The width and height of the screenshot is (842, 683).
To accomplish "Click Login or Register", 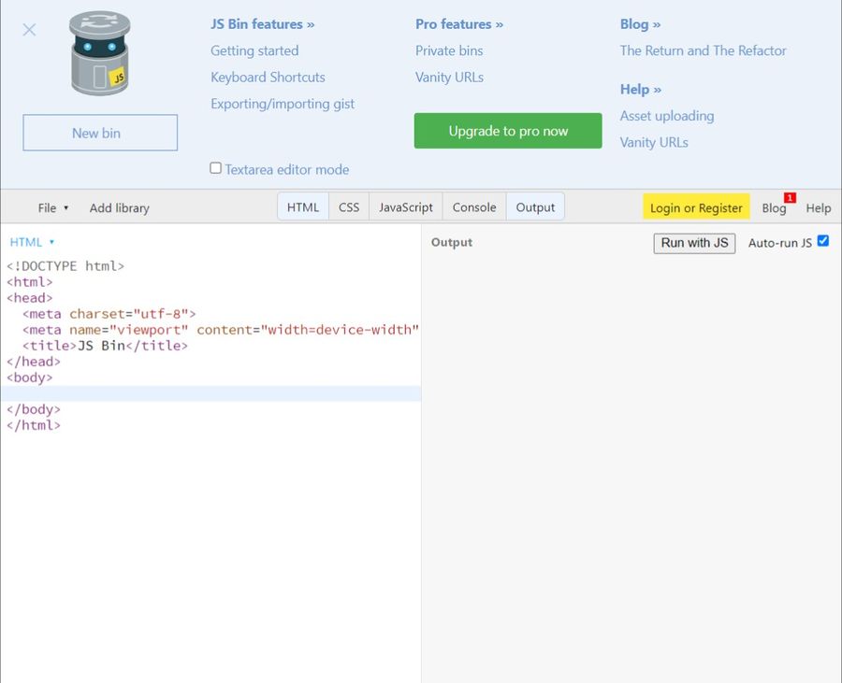I will (696, 207).
